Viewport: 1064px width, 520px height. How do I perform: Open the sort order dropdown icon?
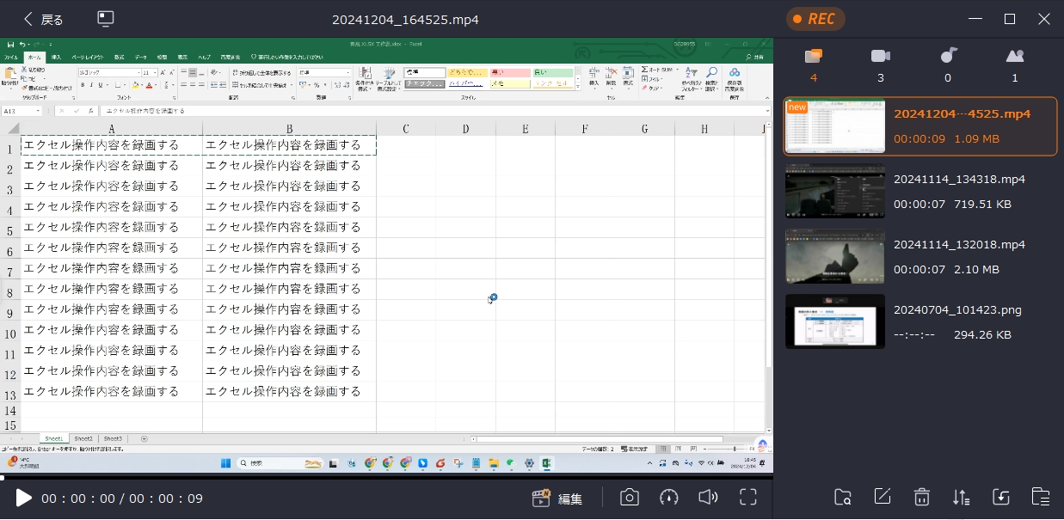(962, 498)
